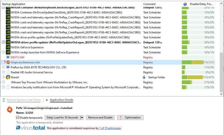
Task: Click the Startup Folder comment of ShareX
Action: (157, 77)
